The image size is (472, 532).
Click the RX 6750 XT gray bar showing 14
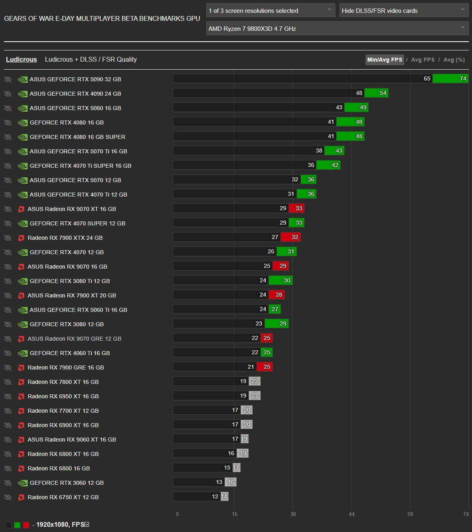[224, 496]
